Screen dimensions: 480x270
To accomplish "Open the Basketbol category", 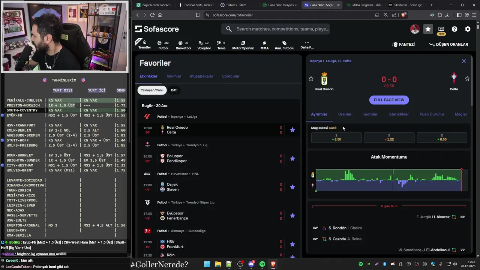I will coord(183,45).
